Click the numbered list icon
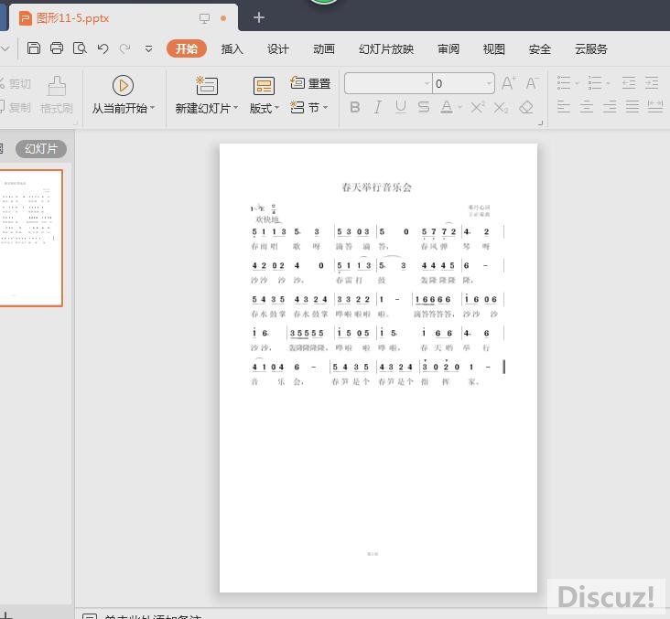Viewport: 670px width, 619px height. [x=595, y=83]
